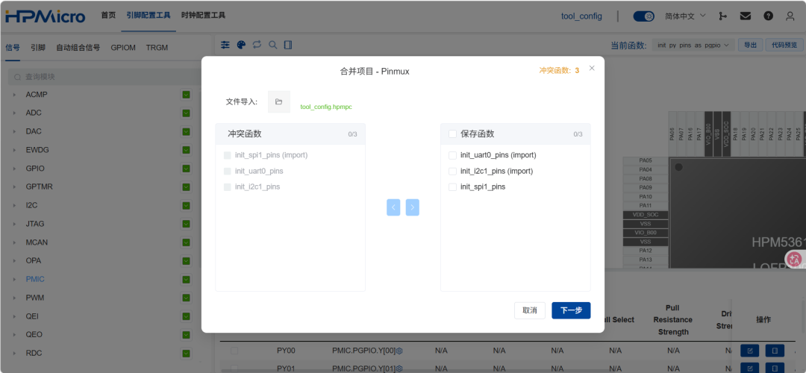This screenshot has height=373, width=806.
Task: Expand the EWDG module tree node
Action: click(14, 150)
